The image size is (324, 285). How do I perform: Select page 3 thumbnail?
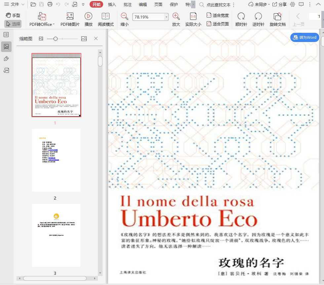click(x=56, y=235)
